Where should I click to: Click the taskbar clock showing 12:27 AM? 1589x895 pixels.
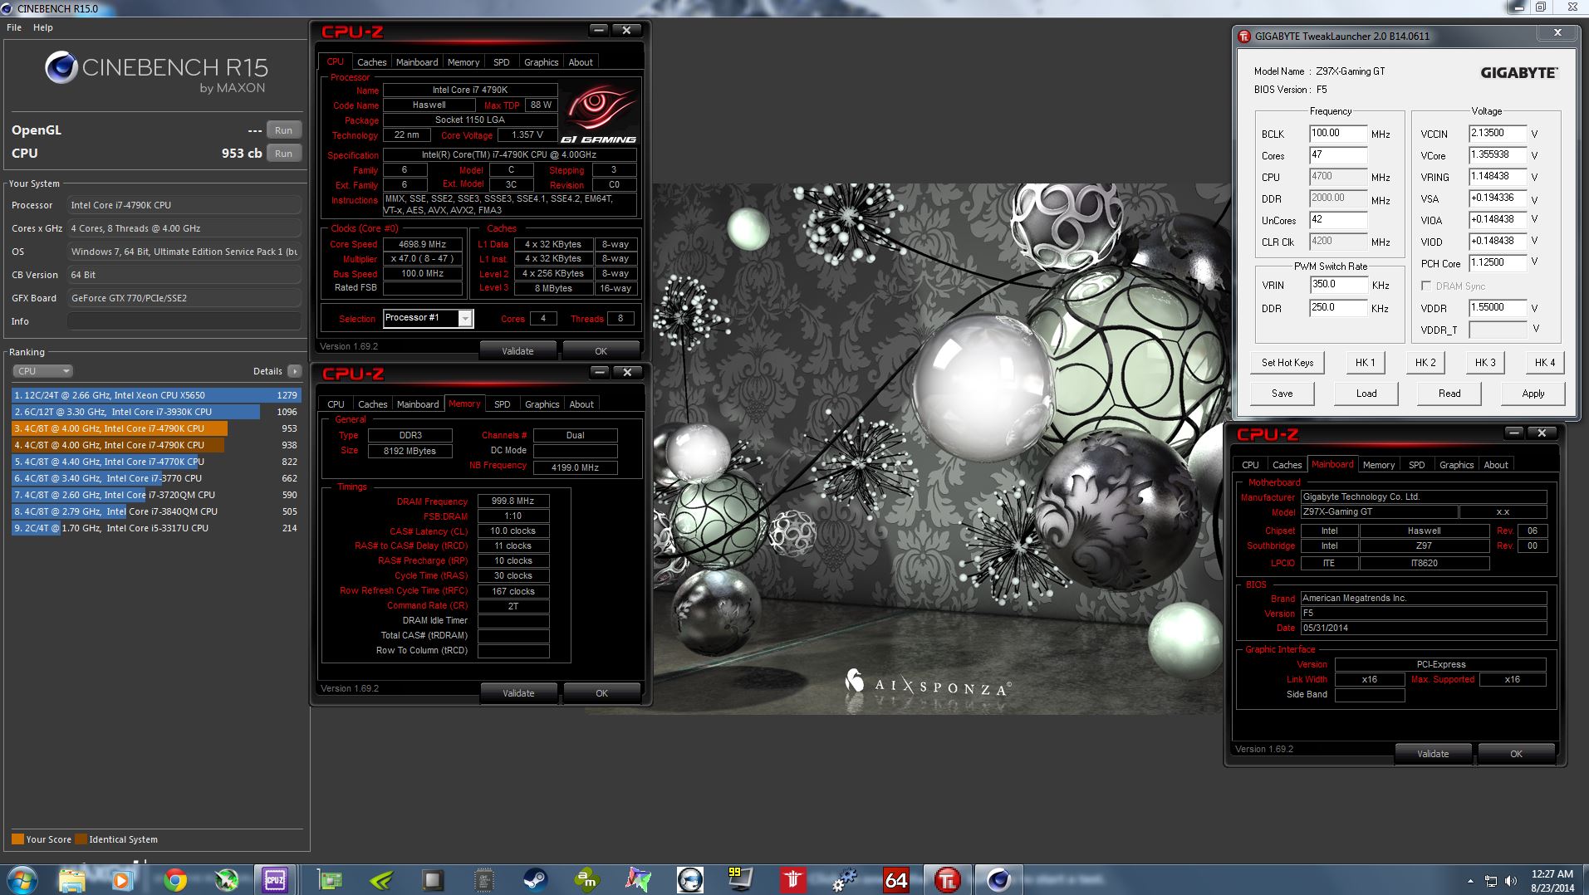click(x=1552, y=880)
